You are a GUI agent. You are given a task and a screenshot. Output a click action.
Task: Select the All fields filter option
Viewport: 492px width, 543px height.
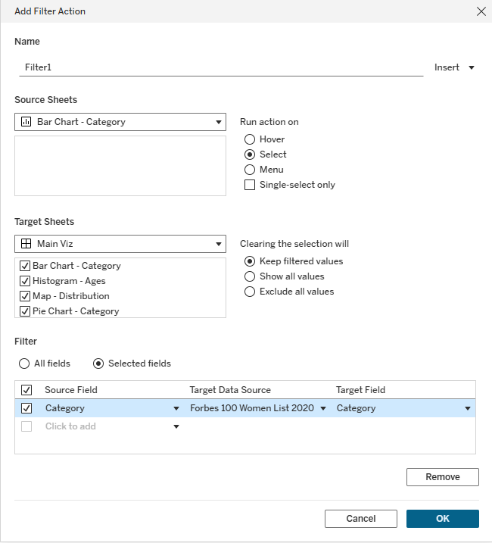[x=24, y=364]
